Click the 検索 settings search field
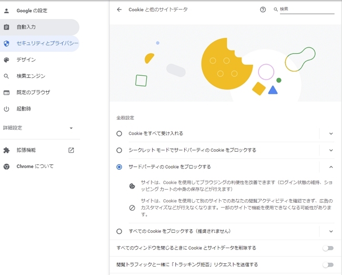The width and height of the screenshot is (342, 275). coord(307,9)
